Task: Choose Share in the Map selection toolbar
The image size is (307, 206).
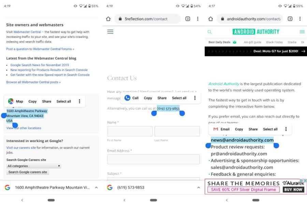Action: (47, 101)
